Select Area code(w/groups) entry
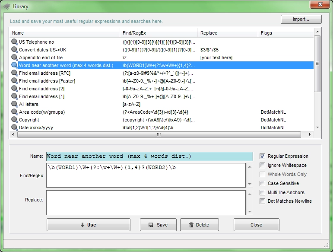Viewport: 333px width, 252px height. (42, 112)
